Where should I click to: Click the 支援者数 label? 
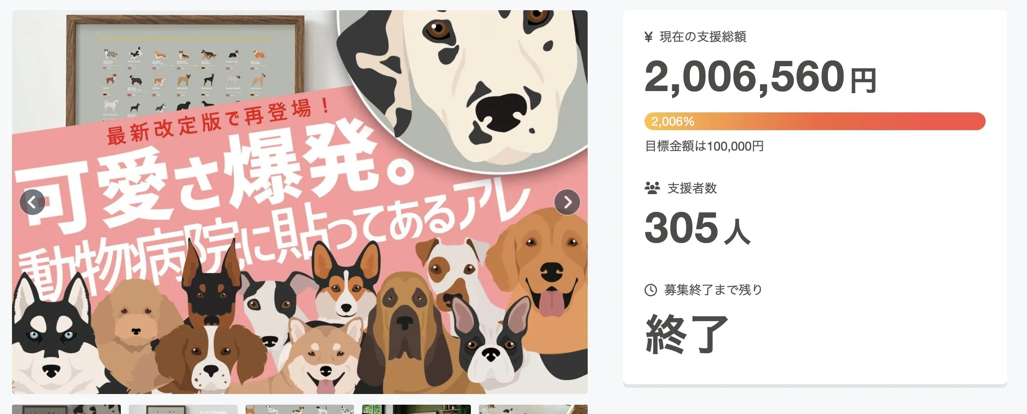pos(692,188)
